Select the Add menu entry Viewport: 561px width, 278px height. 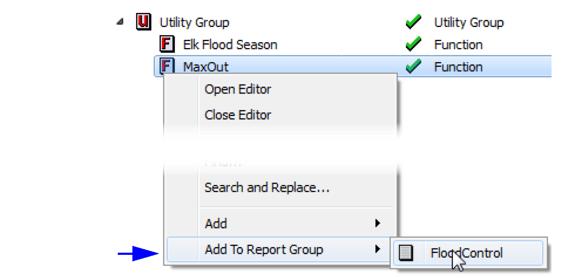(216, 224)
